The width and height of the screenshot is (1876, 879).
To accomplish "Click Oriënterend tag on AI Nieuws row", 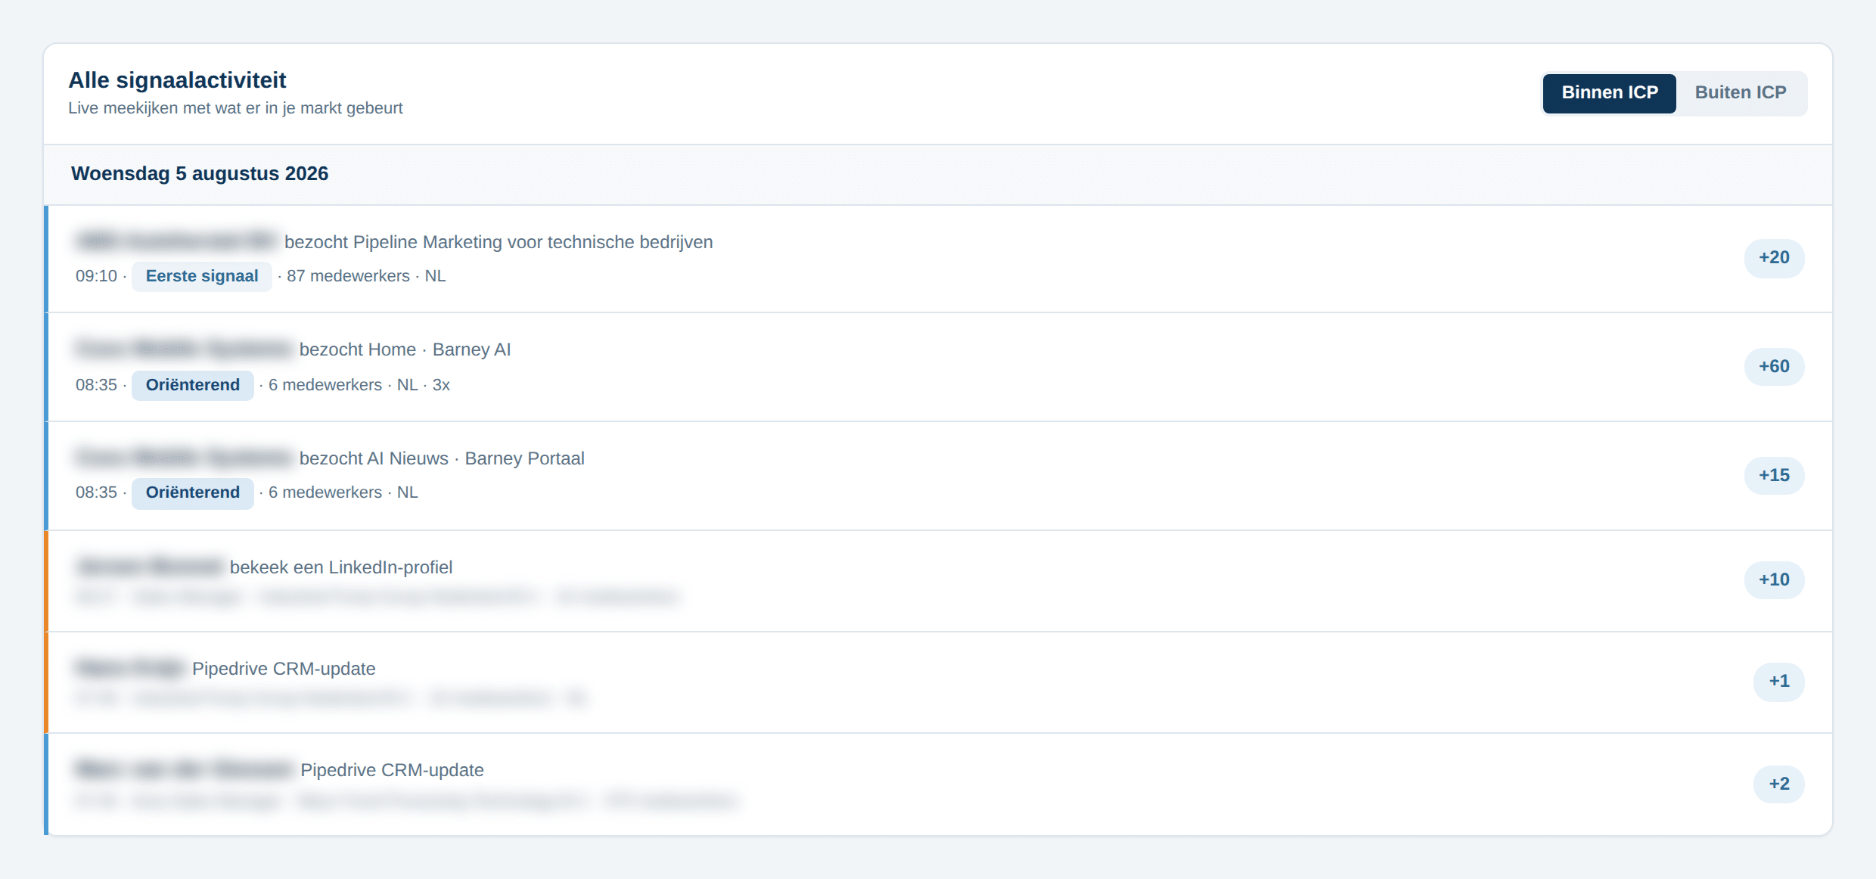I will [x=193, y=493].
